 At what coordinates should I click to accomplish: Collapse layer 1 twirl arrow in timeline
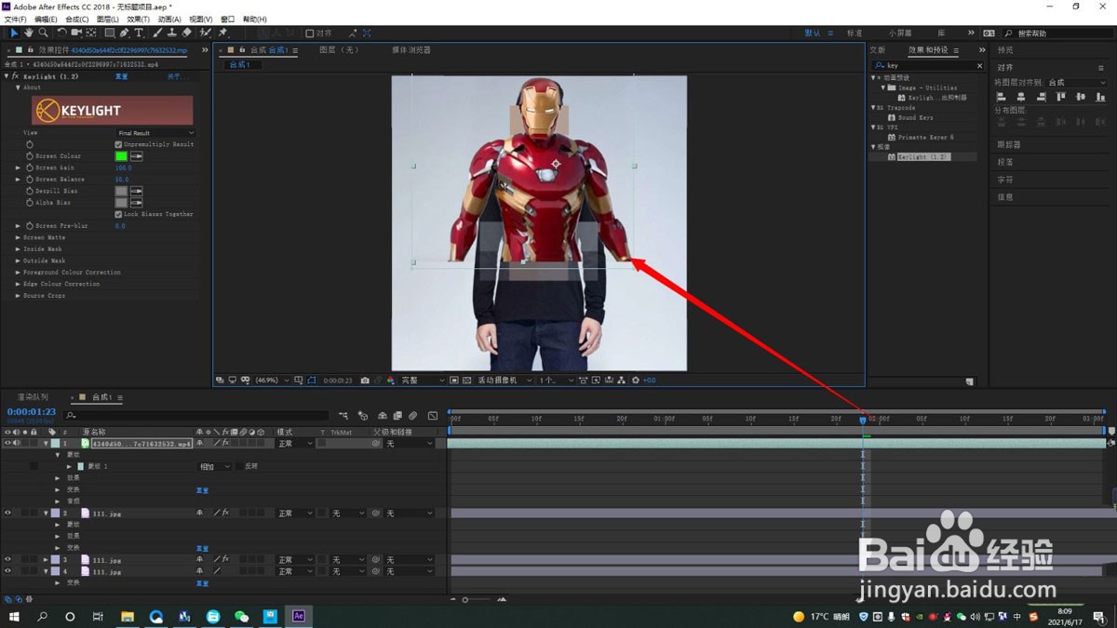[x=46, y=444]
